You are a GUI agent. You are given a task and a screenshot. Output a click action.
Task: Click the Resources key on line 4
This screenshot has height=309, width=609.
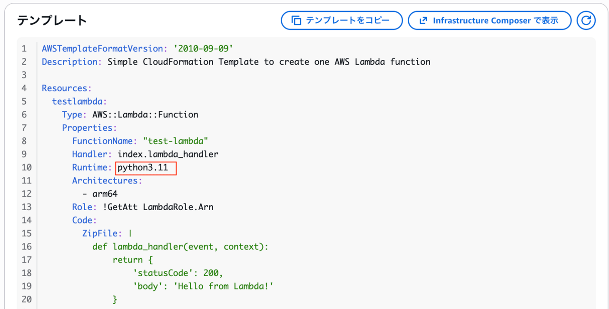66,88
